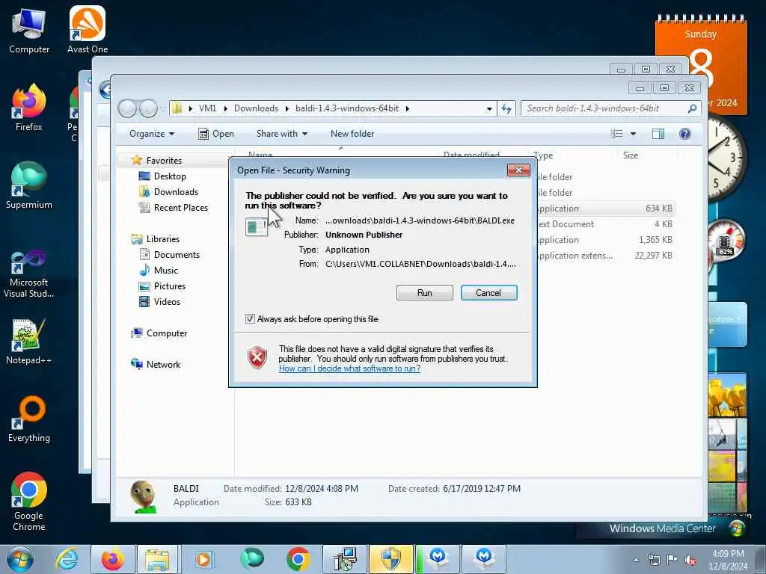Image resolution: width=766 pixels, height=574 pixels.
Task: Select Computer in the navigation pane
Action: coord(167,333)
